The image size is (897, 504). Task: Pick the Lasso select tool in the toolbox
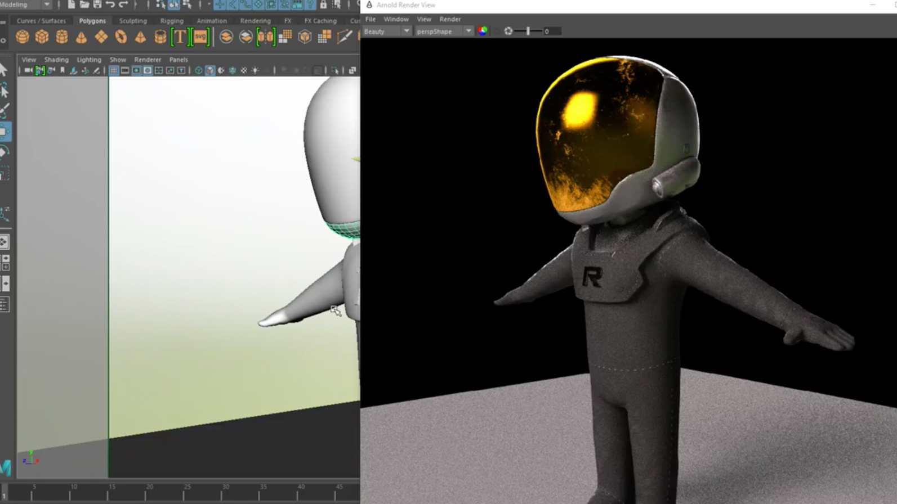coord(4,90)
